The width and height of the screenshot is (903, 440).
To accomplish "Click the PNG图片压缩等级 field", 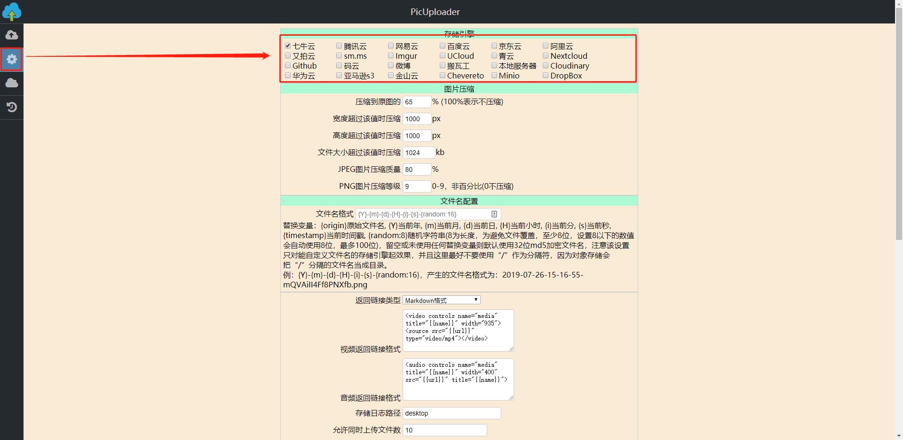I will click(417, 186).
